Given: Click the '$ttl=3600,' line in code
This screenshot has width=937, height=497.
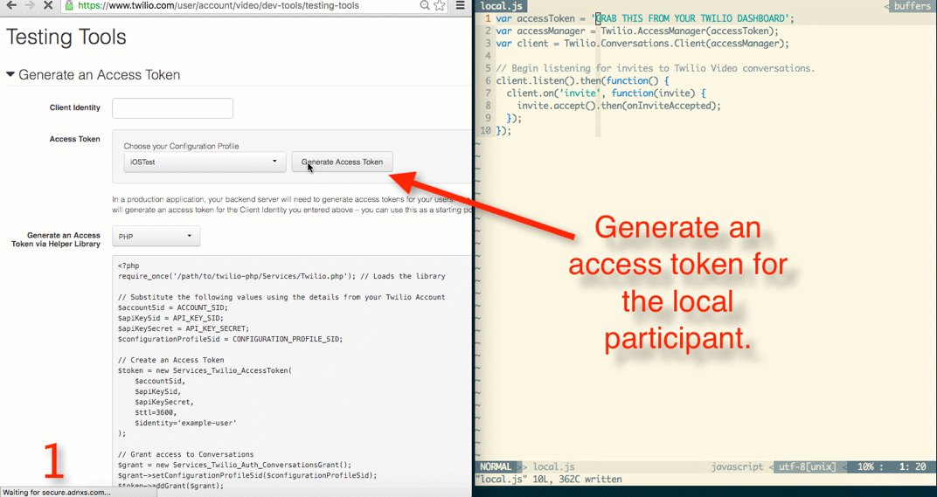Looking at the screenshot, I should coord(156,412).
